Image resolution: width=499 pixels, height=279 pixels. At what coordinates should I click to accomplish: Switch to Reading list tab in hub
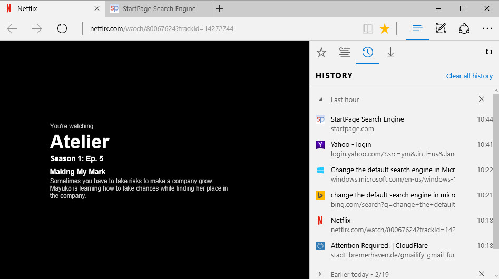pyautogui.click(x=344, y=52)
